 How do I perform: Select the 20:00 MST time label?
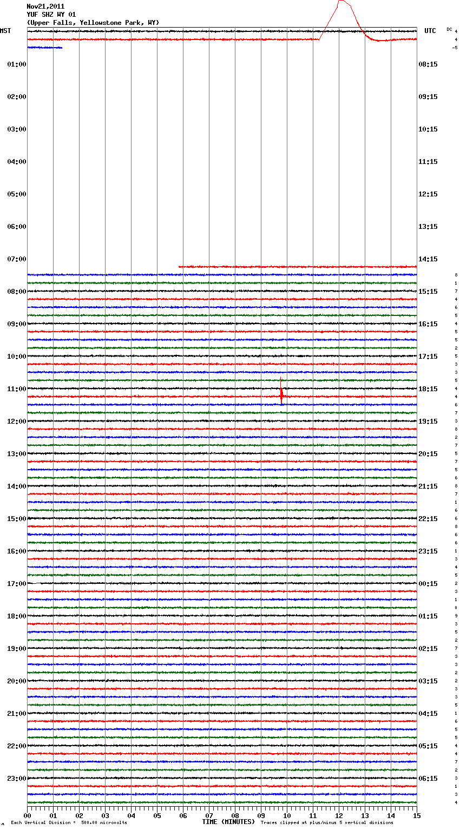17,681
